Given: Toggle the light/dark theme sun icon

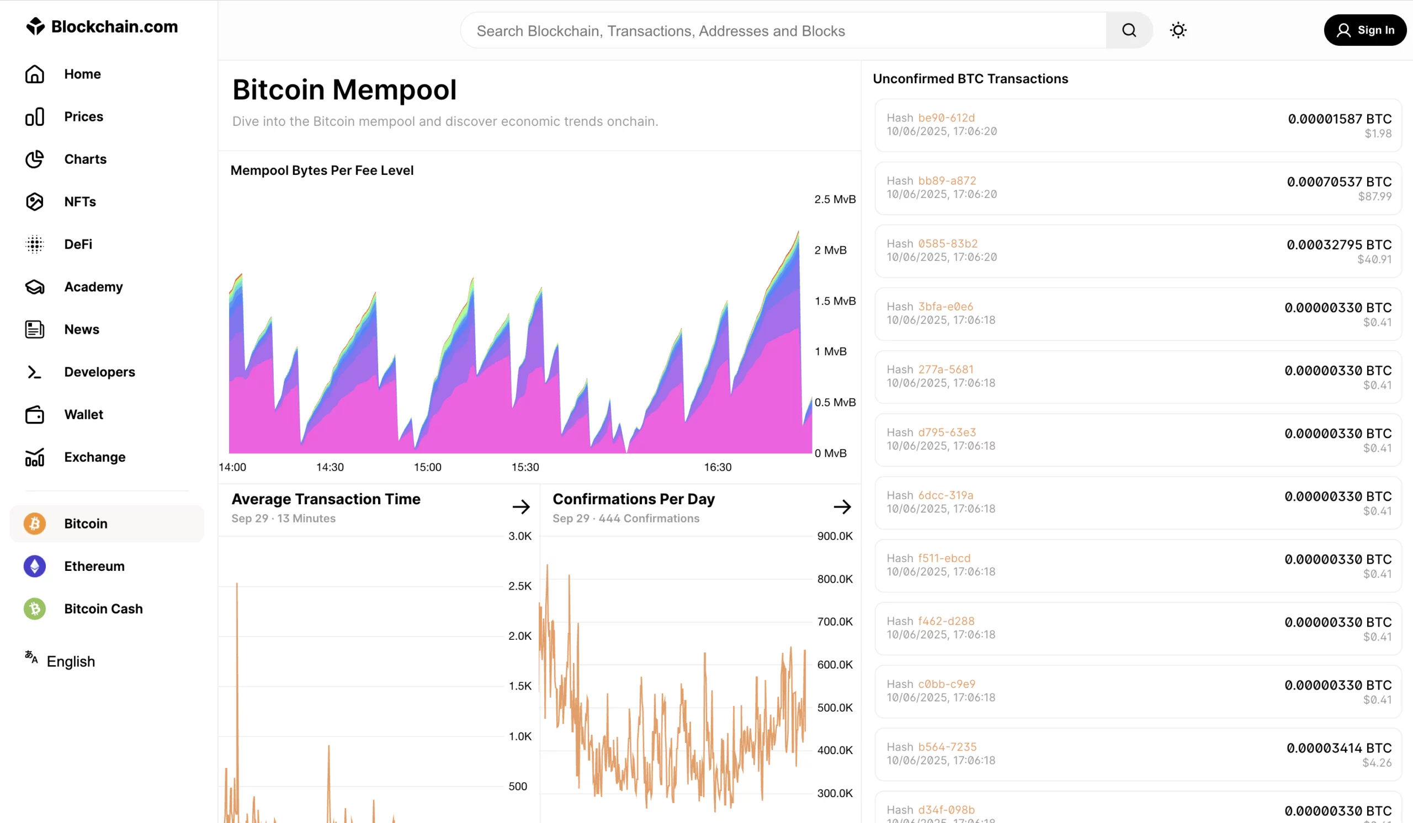Looking at the screenshot, I should tap(1178, 30).
